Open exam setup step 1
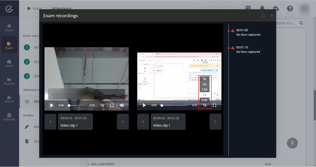 tap(27, 47)
